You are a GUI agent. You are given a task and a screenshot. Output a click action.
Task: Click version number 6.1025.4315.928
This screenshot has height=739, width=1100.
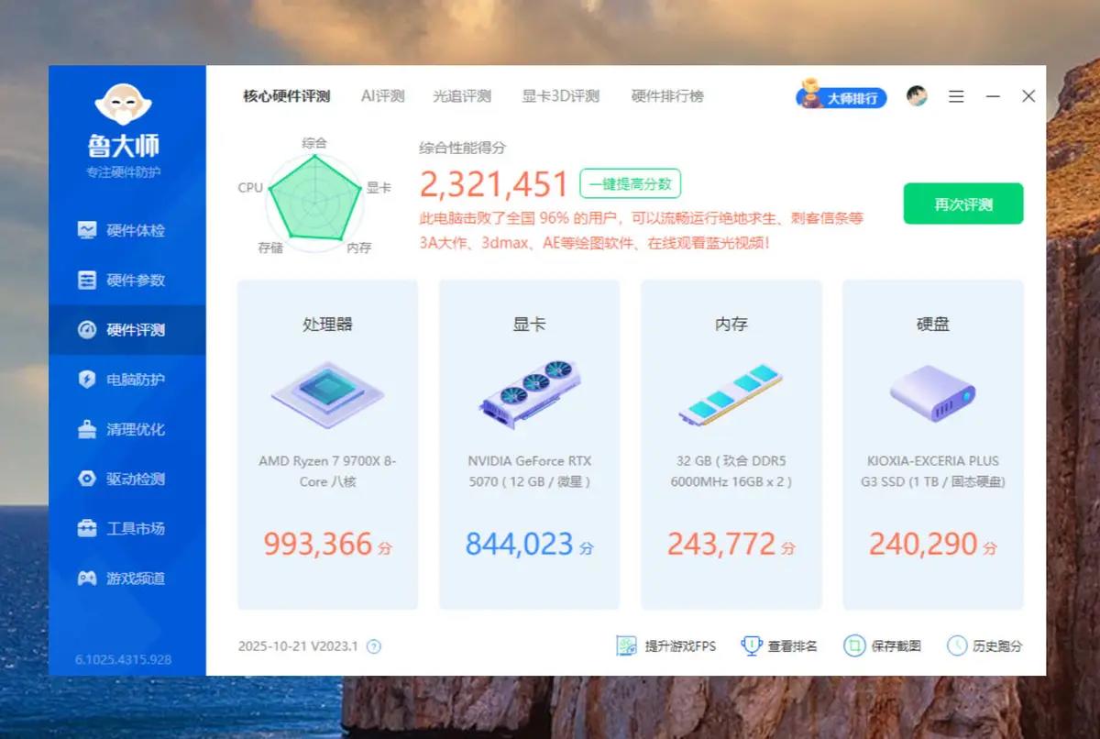(123, 659)
